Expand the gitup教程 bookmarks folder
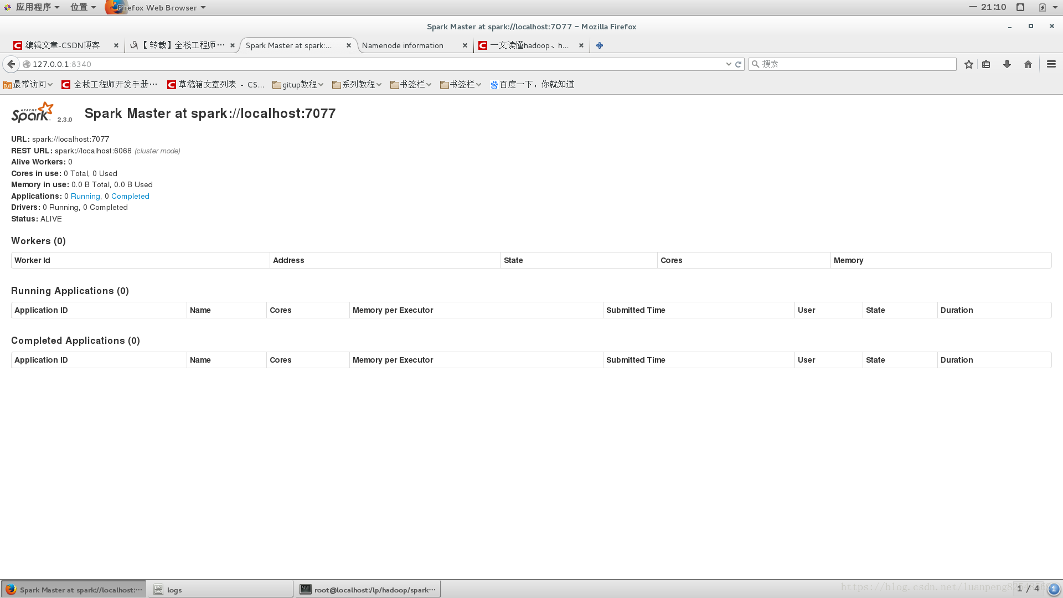The height and width of the screenshot is (598, 1063). [x=298, y=85]
